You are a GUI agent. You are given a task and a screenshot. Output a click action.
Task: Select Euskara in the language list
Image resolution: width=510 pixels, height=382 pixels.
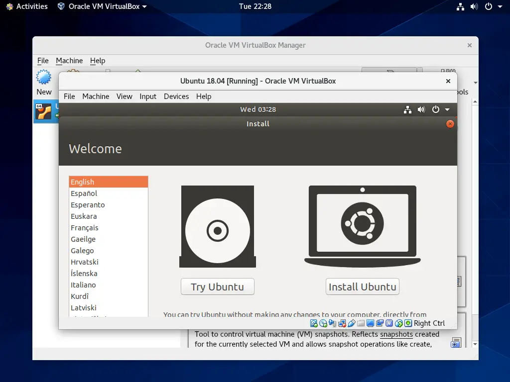coord(109,216)
